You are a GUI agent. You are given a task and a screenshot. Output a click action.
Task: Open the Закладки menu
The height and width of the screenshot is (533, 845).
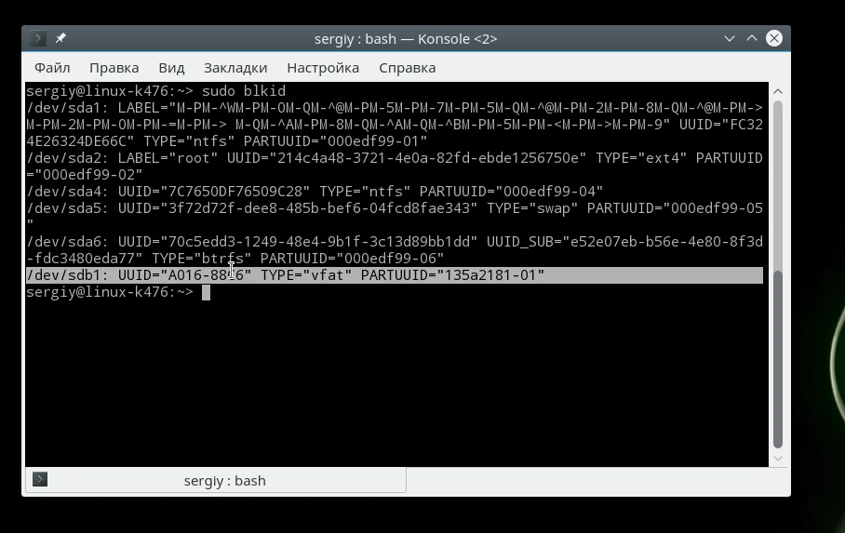(235, 68)
